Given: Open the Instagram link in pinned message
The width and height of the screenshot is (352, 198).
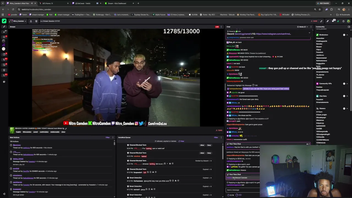Looking at the screenshot, I should tap(273, 34).
